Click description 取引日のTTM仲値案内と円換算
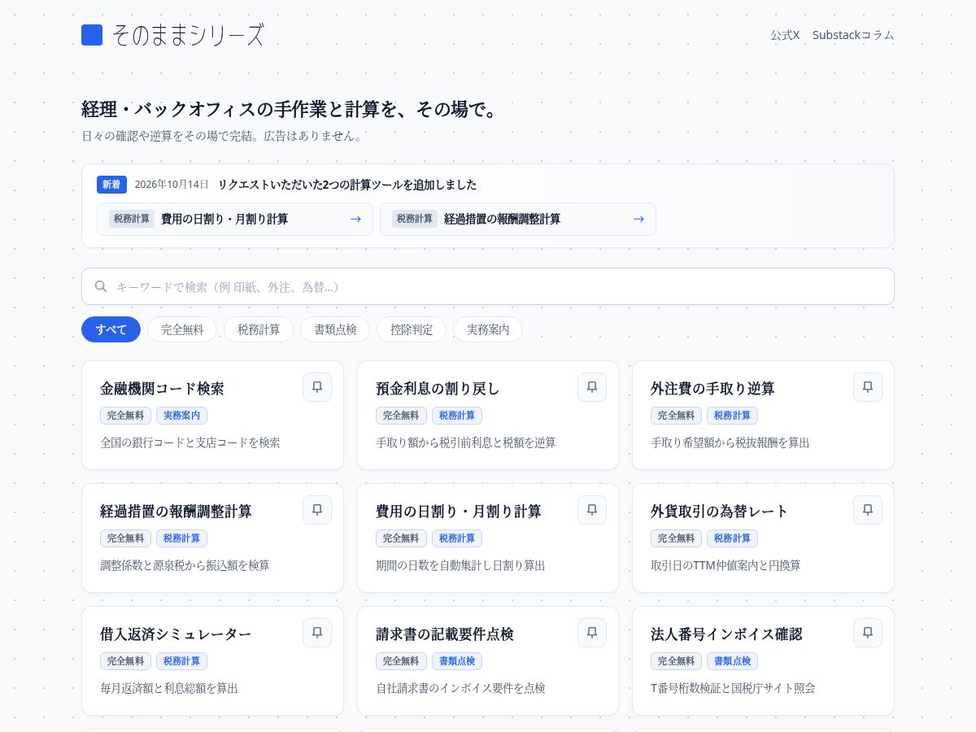The height and width of the screenshot is (732, 976). [725, 565]
